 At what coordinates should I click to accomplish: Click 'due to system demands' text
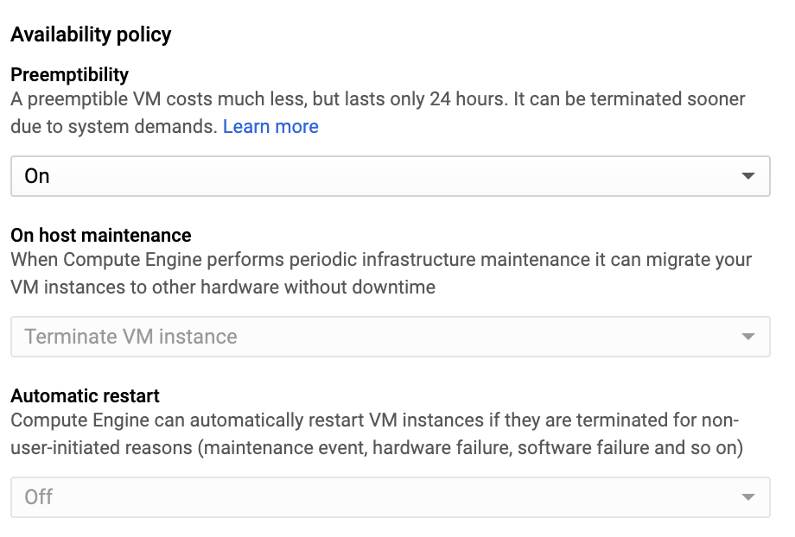tap(112, 127)
